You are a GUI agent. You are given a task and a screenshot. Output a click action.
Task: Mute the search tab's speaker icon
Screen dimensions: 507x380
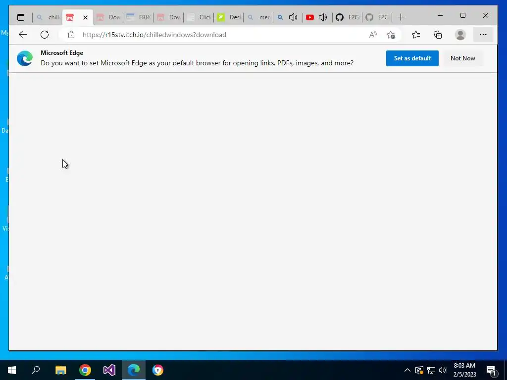pyautogui.click(x=293, y=17)
